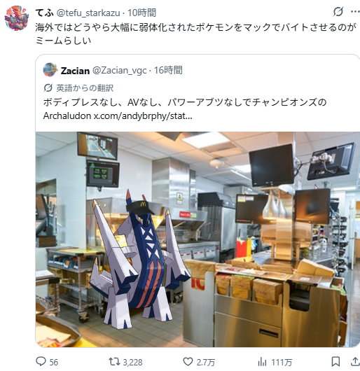Screen dimensions: 360x371
Task: Open the @tefu_starkazu handle link
Action: click(88, 13)
